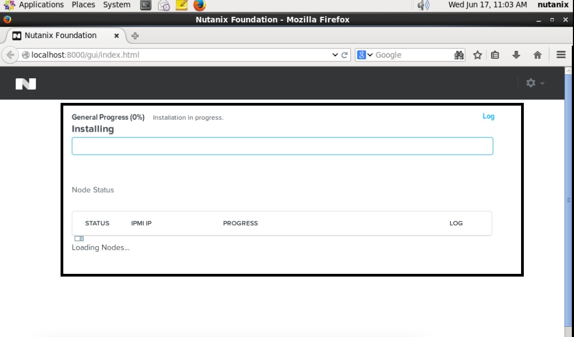Open a new browser tab

(x=135, y=36)
